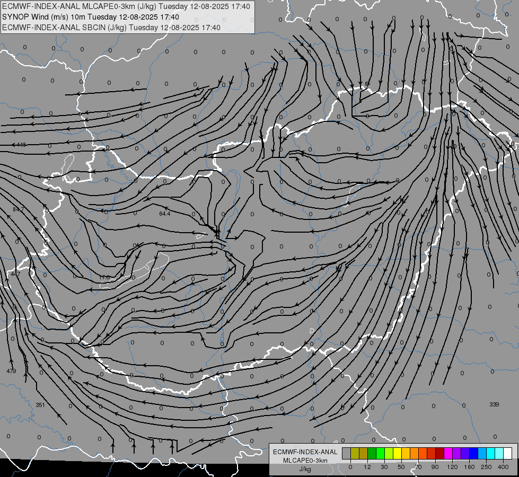Click the map value '17.0'
519x477 pixels.
click(x=104, y=277)
